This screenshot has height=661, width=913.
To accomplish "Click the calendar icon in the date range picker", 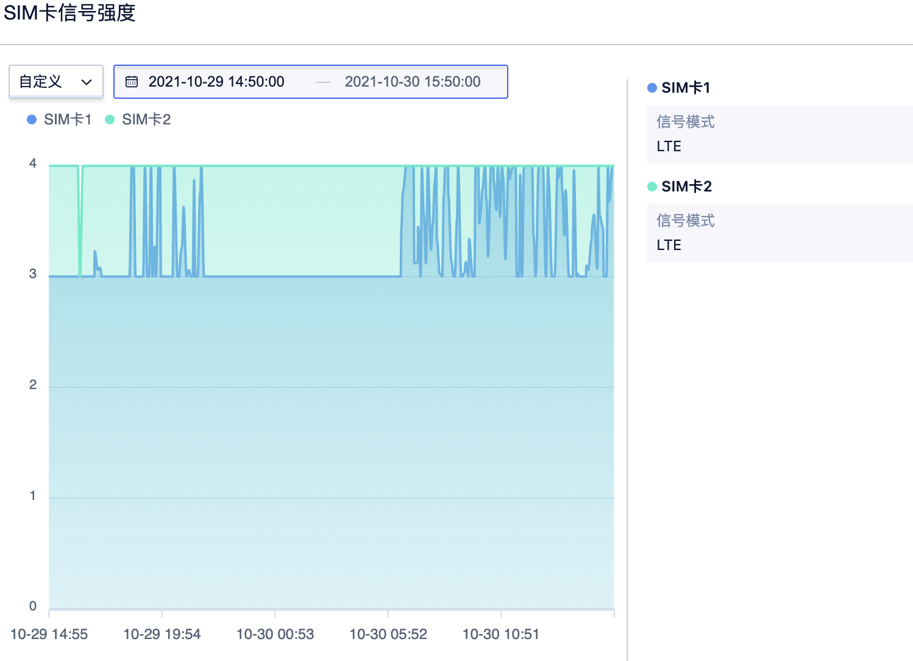I will [132, 82].
